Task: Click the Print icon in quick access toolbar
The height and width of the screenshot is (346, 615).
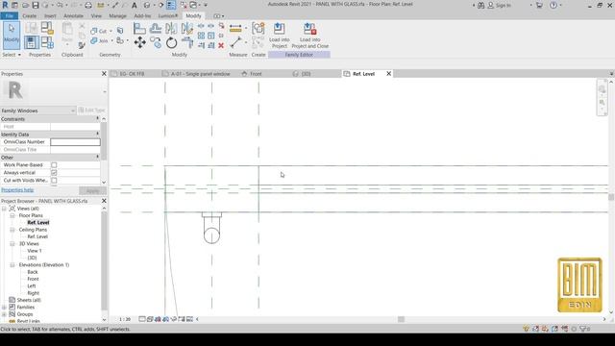Action: tap(88, 5)
